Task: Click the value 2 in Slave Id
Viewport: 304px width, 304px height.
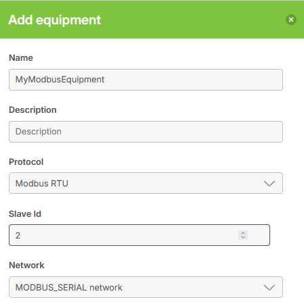Action: pyautogui.click(x=18, y=236)
